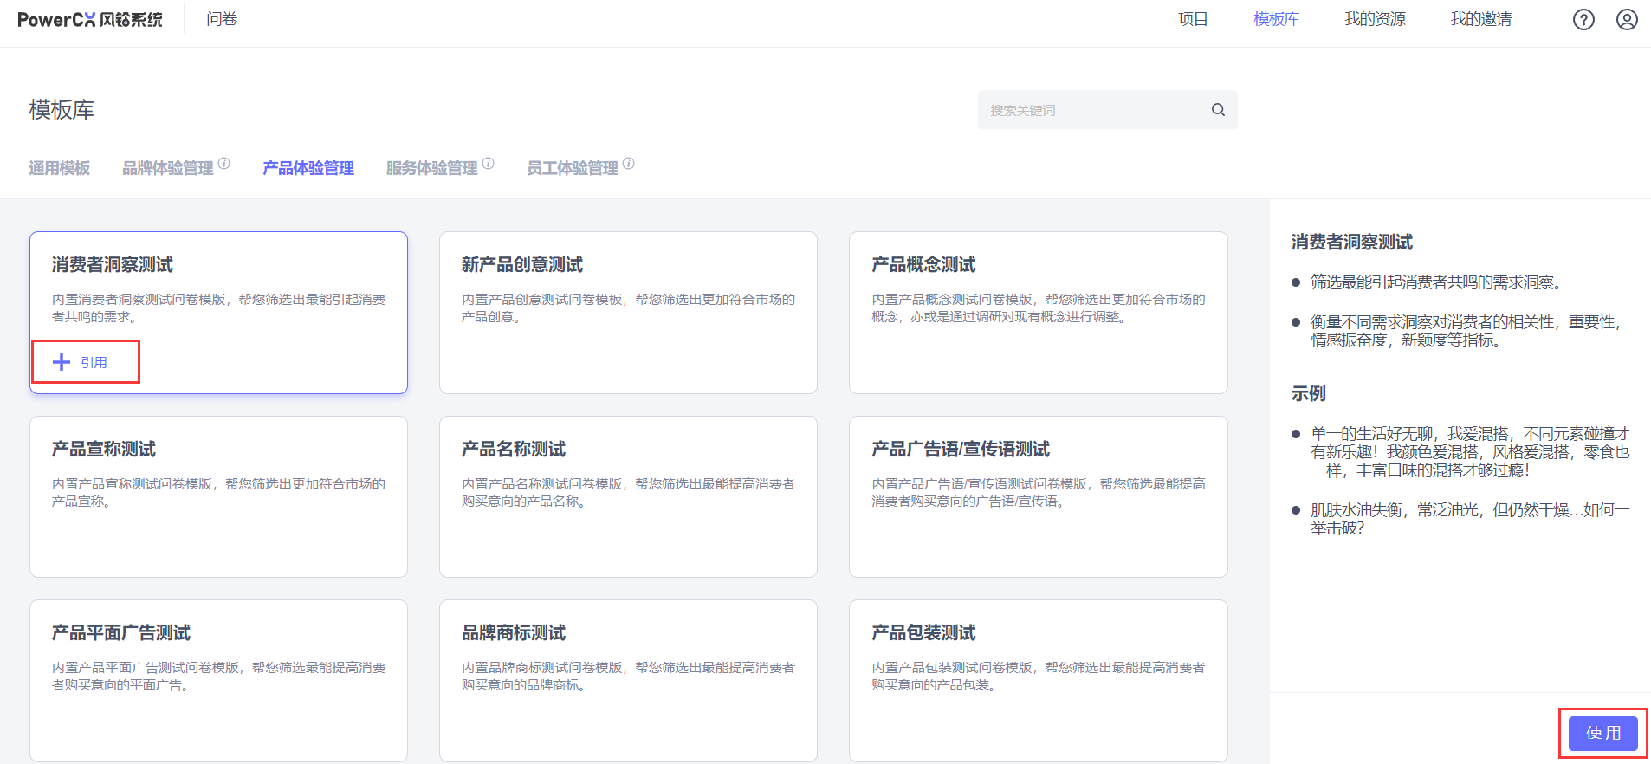Click info icon beside 员工体验管理
Image resolution: width=1651 pixels, height=764 pixels.
[x=629, y=163]
